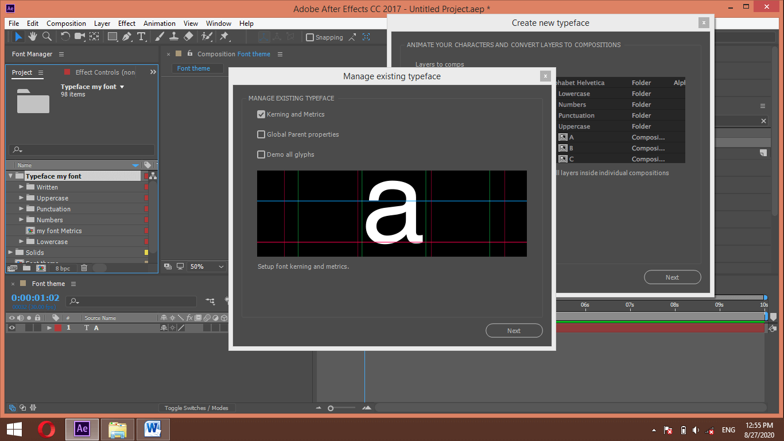Open the Composition menu
The image size is (784, 441).
click(66, 24)
